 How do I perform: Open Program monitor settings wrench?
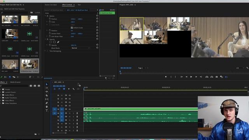[247, 68]
